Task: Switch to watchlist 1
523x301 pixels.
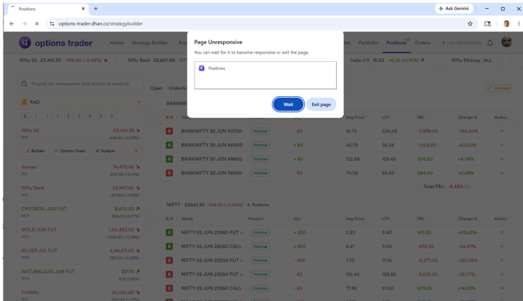Action: point(57,116)
